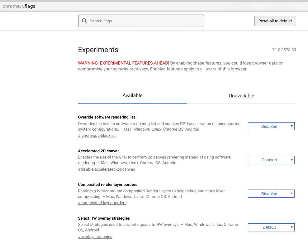Open the Composited render layer borders dropdown

coord(271,194)
